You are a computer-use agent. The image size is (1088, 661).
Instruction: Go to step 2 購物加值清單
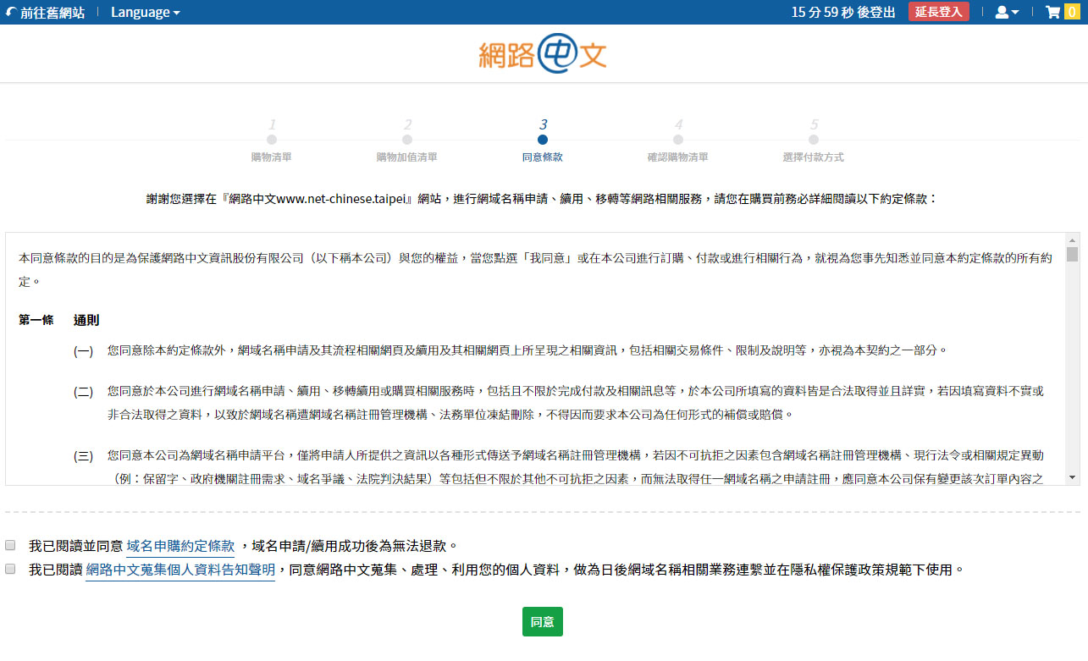pyautogui.click(x=406, y=140)
